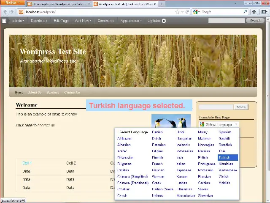Open Updates in the admin bar
The height and width of the screenshot is (203, 270).
pyautogui.click(x=157, y=21)
